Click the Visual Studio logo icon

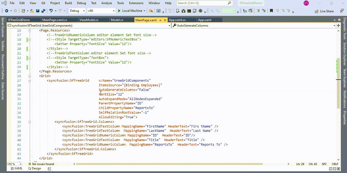(4, 3)
